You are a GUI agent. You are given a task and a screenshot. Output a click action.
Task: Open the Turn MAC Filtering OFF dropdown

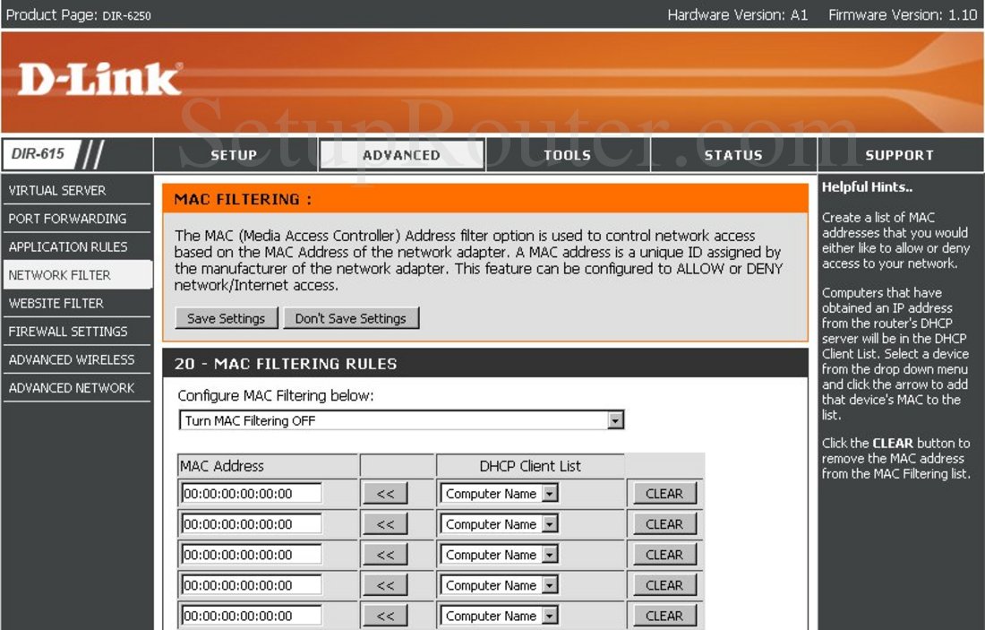(401, 420)
